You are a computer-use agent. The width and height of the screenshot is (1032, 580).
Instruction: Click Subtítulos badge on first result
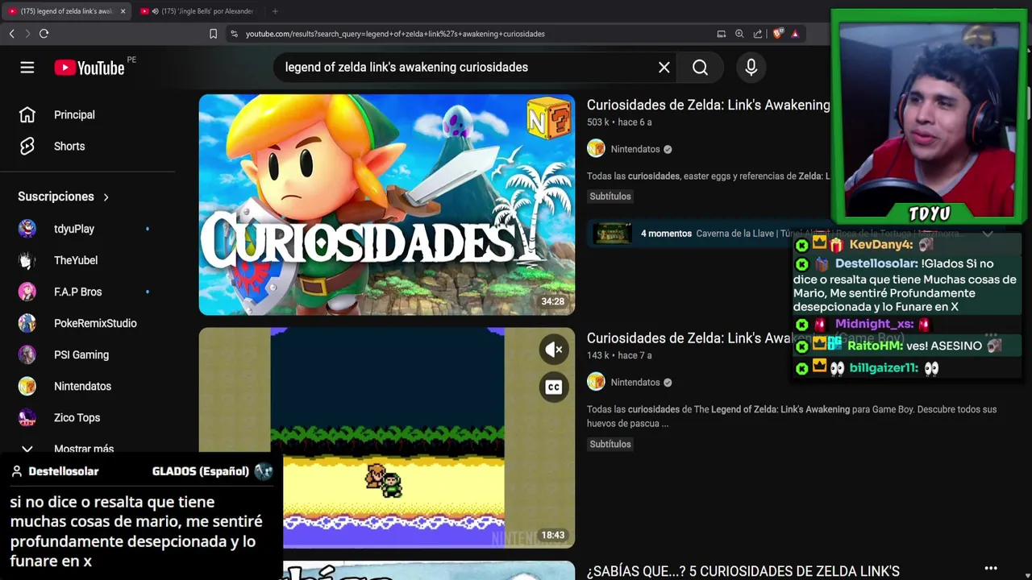(610, 197)
